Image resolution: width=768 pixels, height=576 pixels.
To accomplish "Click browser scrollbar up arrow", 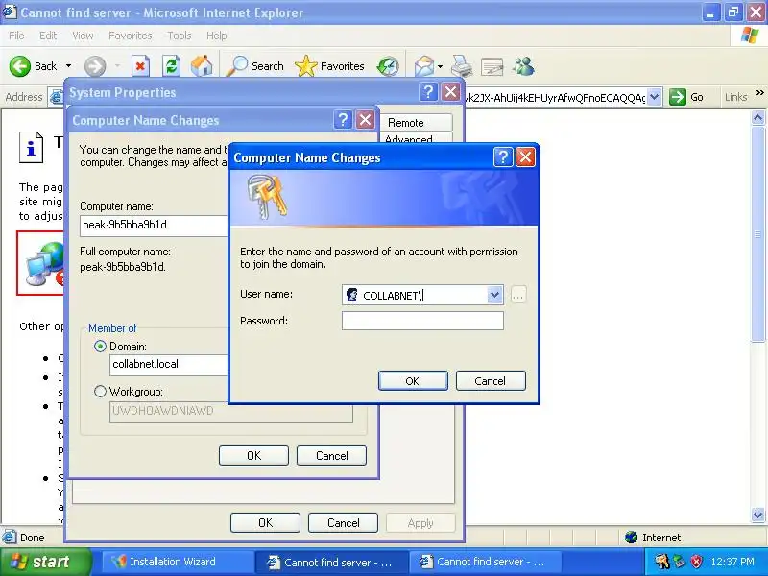I will tap(757, 117).
